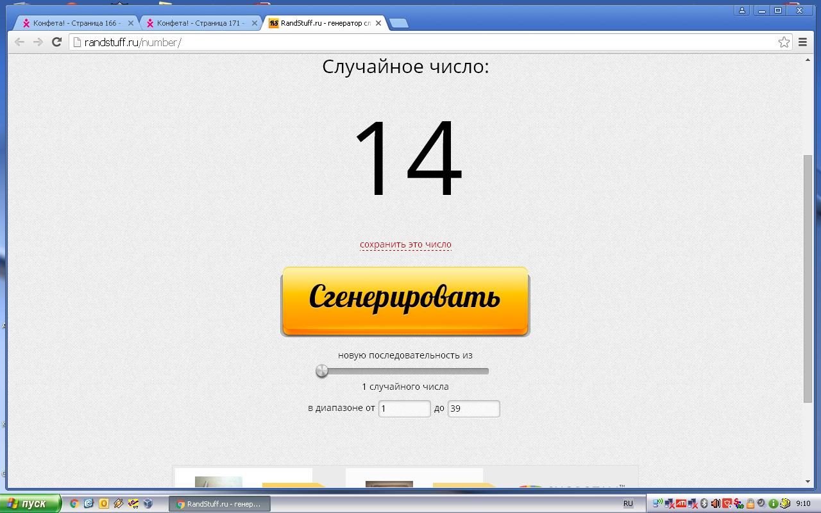Click the RU language indicator

pos(628,503)
